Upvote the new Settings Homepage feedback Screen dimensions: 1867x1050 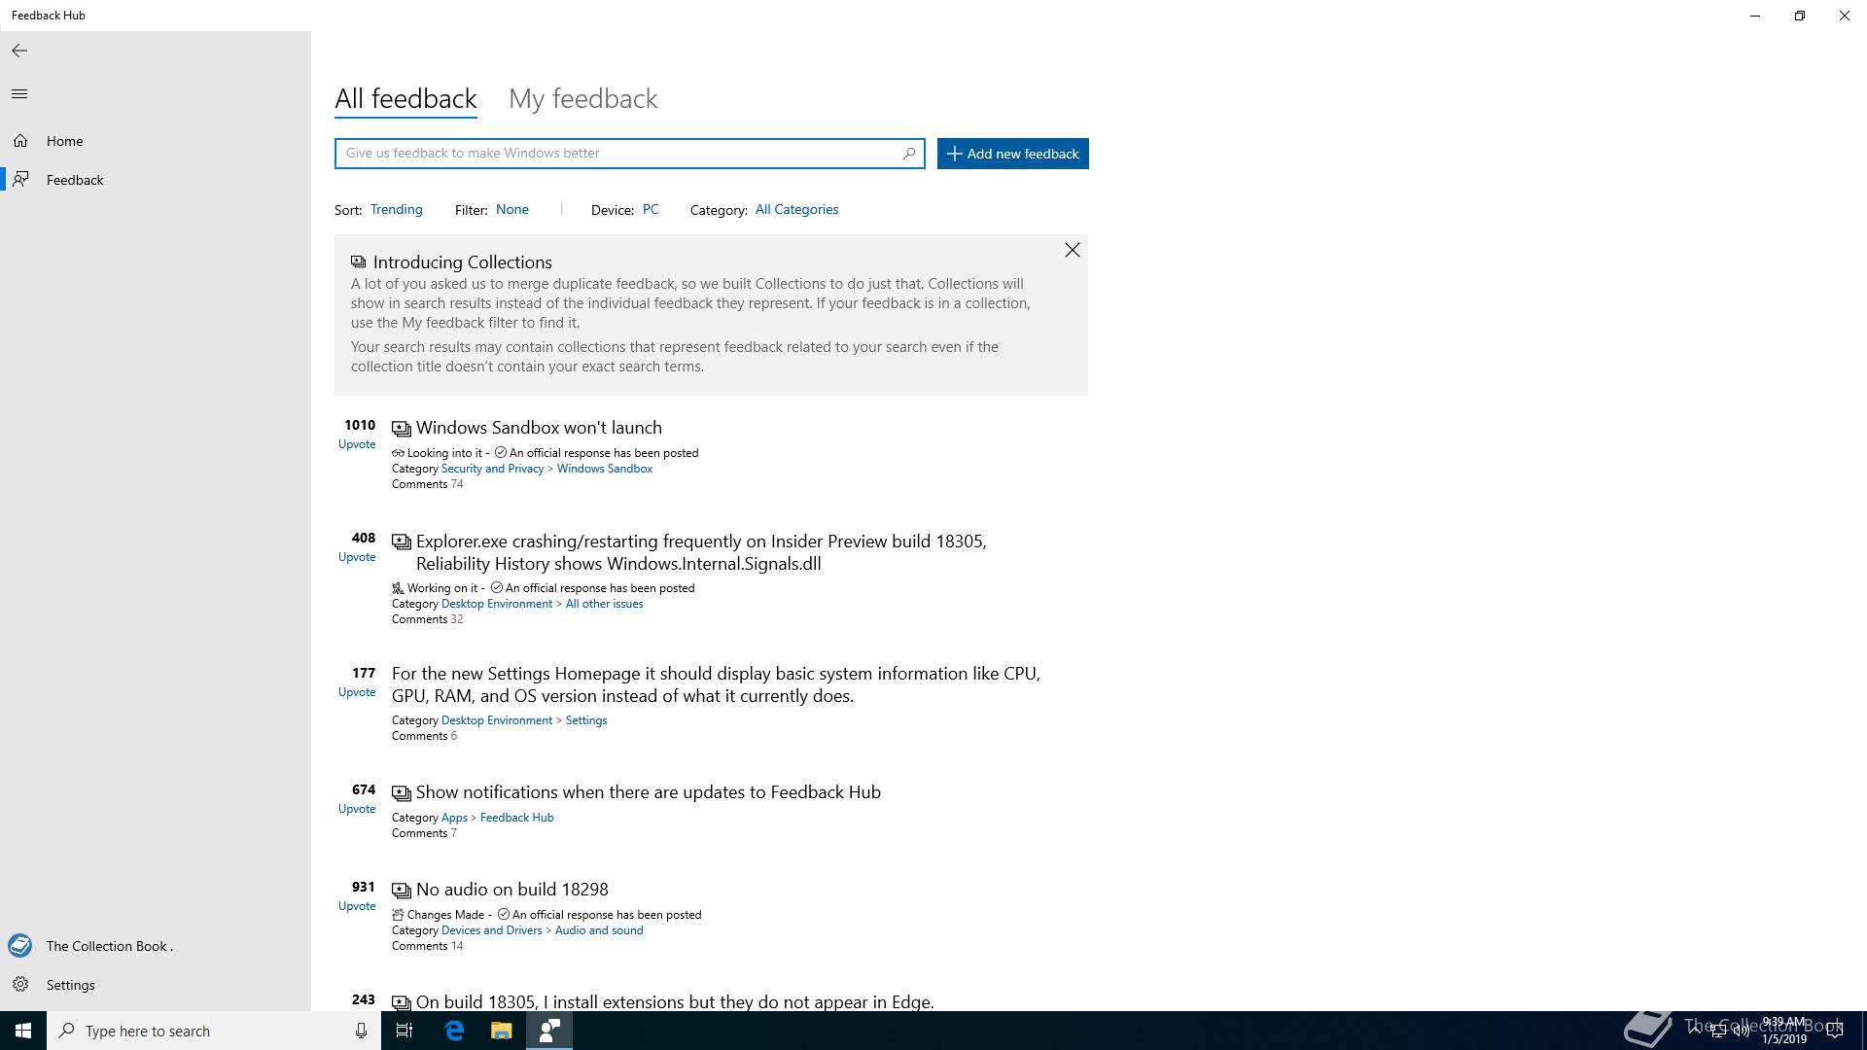coord(357,692)
